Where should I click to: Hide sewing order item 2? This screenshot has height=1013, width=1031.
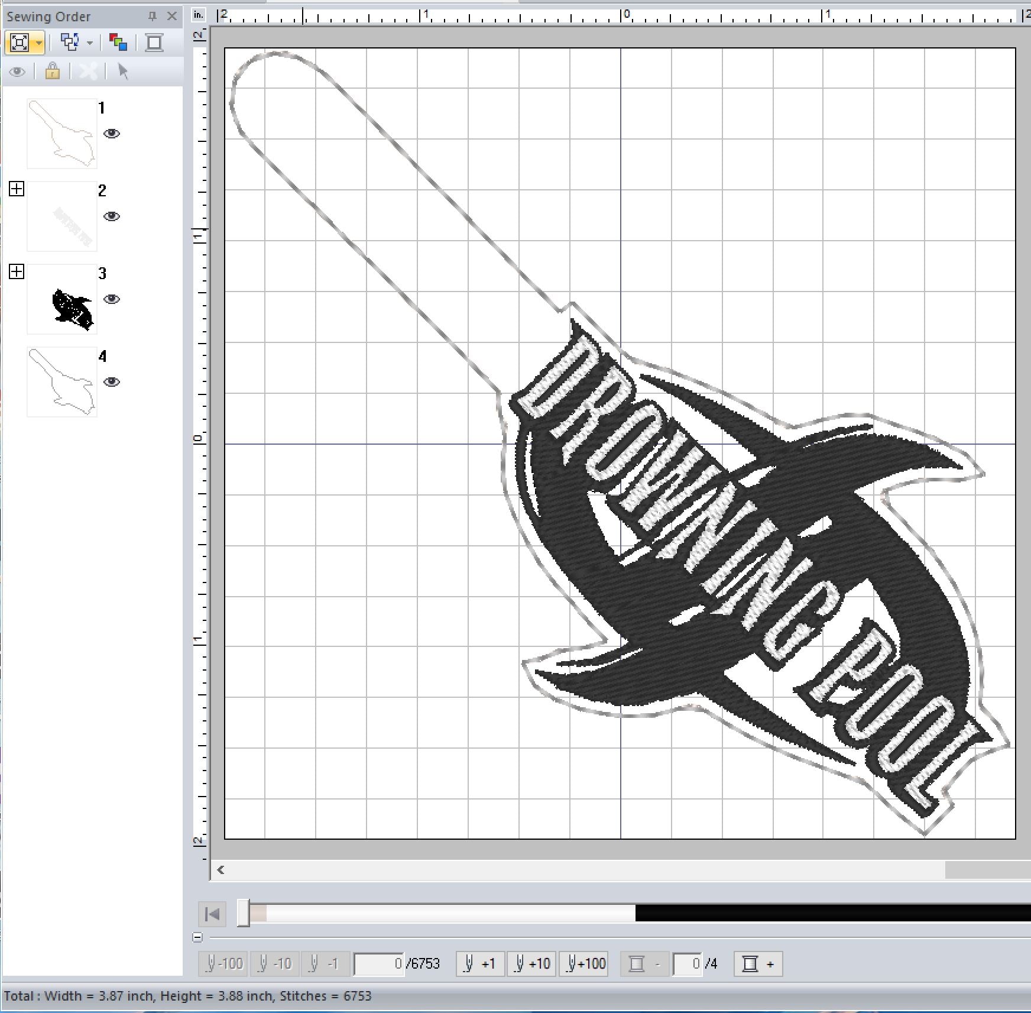coord(112,216)
